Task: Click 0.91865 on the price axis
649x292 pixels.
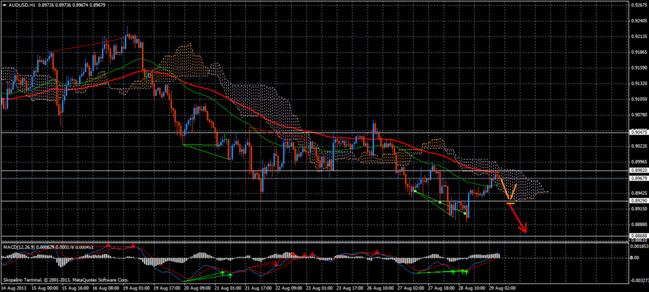Action: (x=638, y=52)
